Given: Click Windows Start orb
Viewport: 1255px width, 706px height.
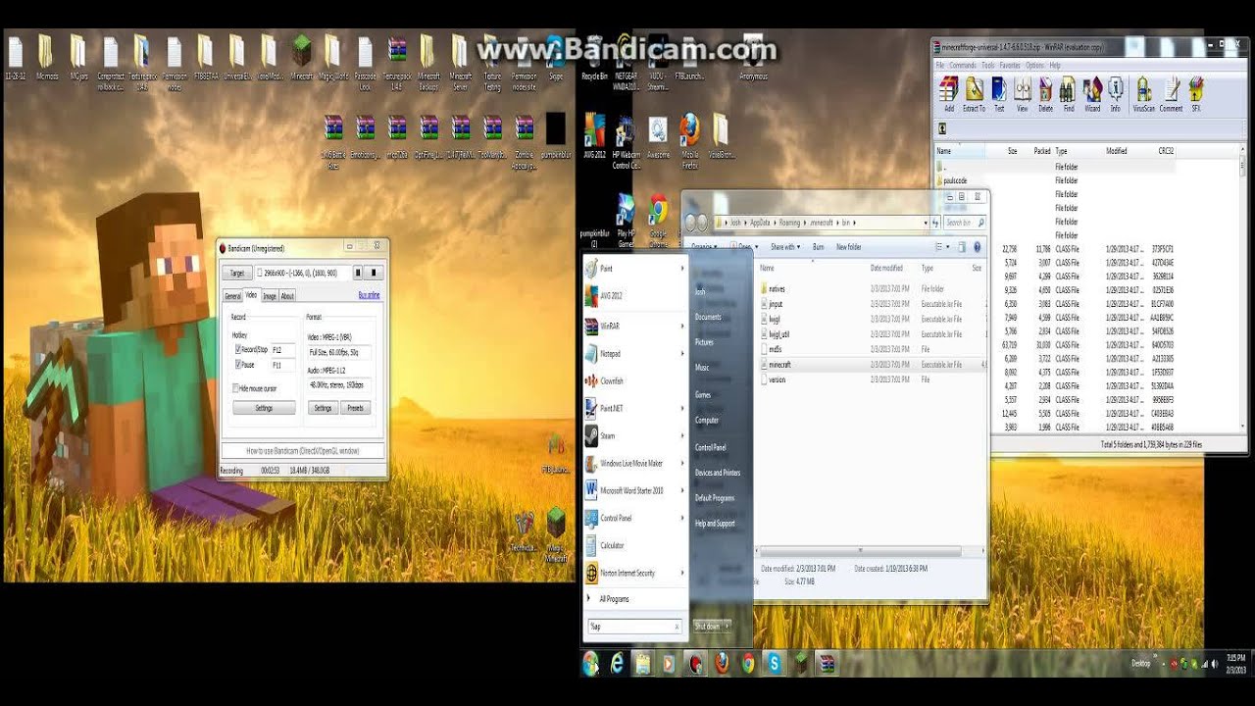Looking at the screenshot, I should pyautogui.click(x=590, y=664).
